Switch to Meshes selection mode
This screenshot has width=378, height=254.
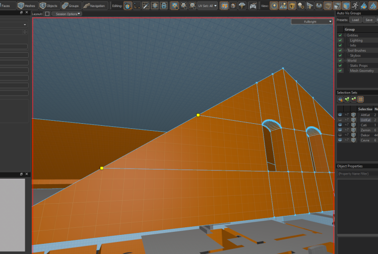[27, 6]
